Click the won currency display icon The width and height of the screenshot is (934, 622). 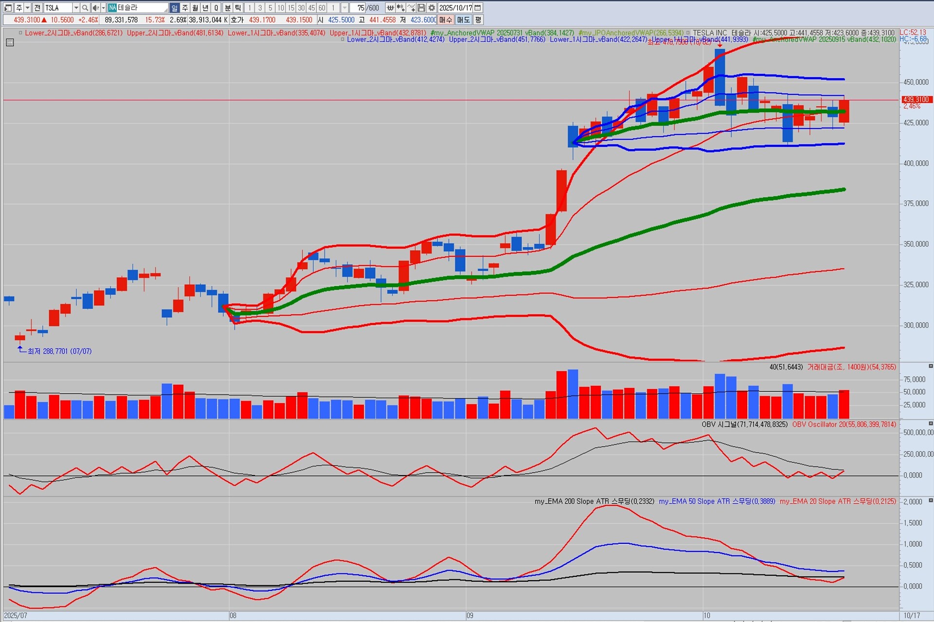point(390,8)
